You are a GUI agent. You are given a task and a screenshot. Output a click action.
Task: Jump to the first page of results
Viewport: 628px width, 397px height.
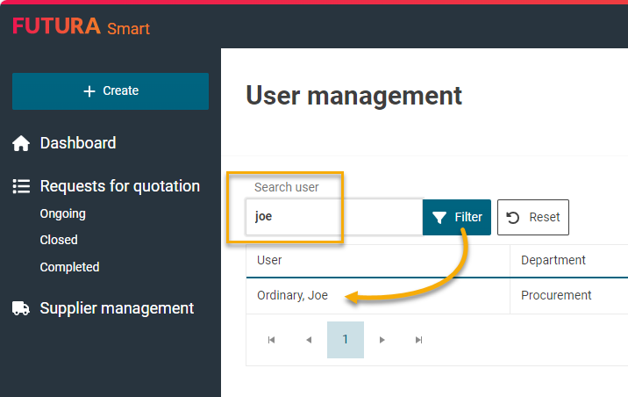pos(271,340)
